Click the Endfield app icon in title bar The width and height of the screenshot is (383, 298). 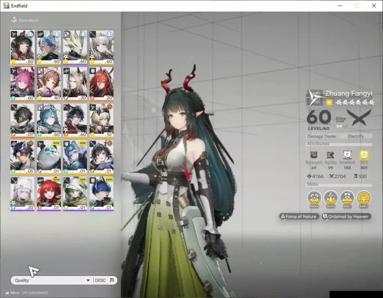[x=6, y=6]
